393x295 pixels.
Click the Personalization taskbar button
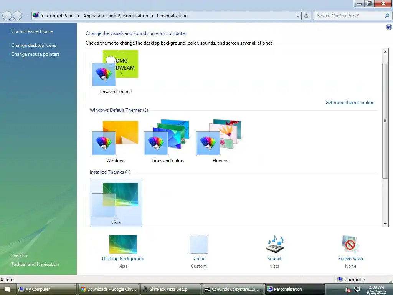click(x=295, y=289)
